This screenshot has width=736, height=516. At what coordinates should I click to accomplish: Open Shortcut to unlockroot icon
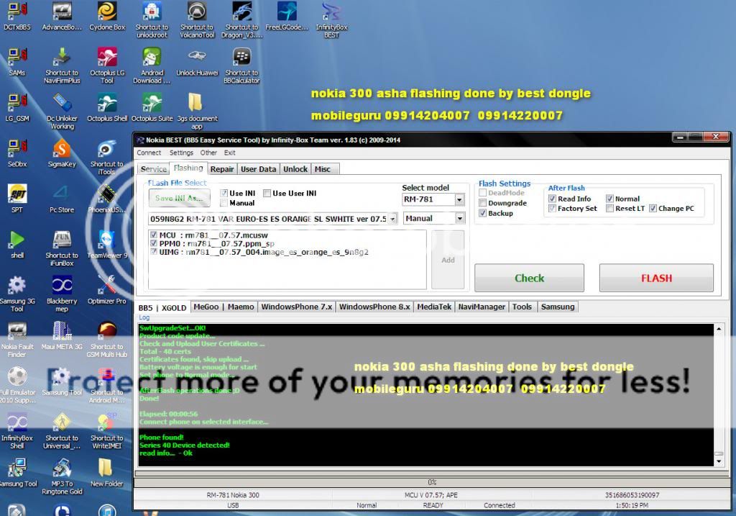(x=152, y=19)
